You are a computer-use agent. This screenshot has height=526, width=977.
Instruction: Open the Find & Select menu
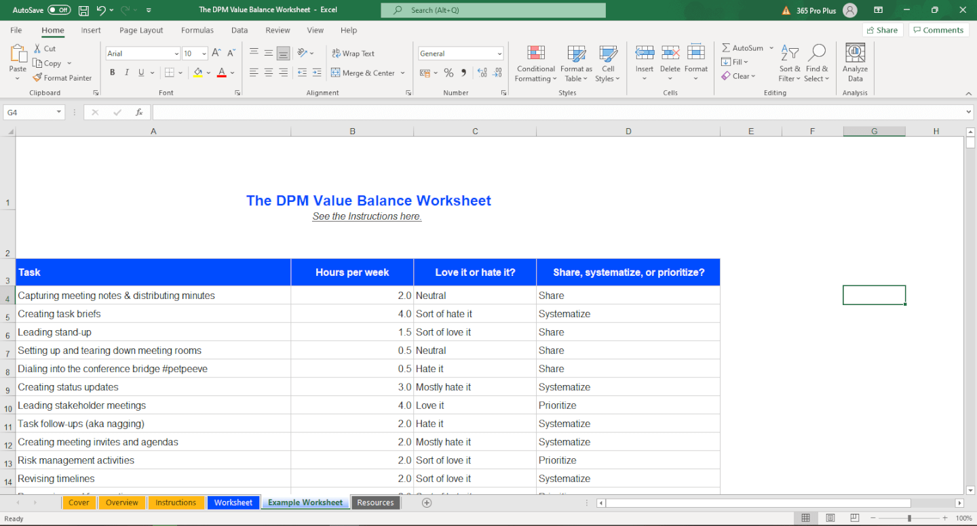[817, 64]
